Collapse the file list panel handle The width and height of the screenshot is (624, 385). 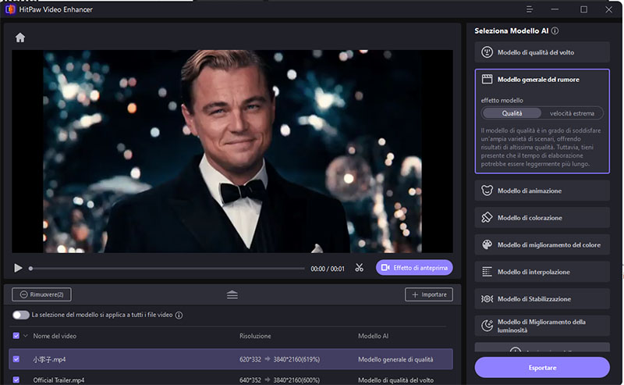(232, 295)
